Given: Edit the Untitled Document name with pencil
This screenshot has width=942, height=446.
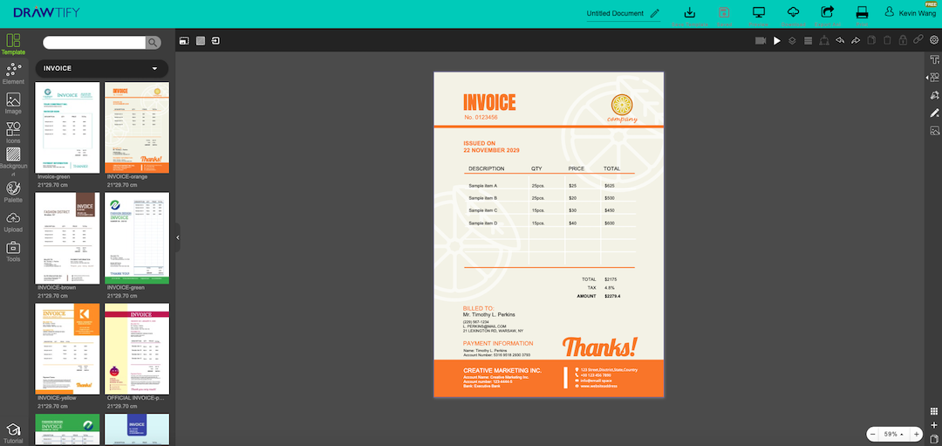Looking at the screenshot, I should [655, 13].
